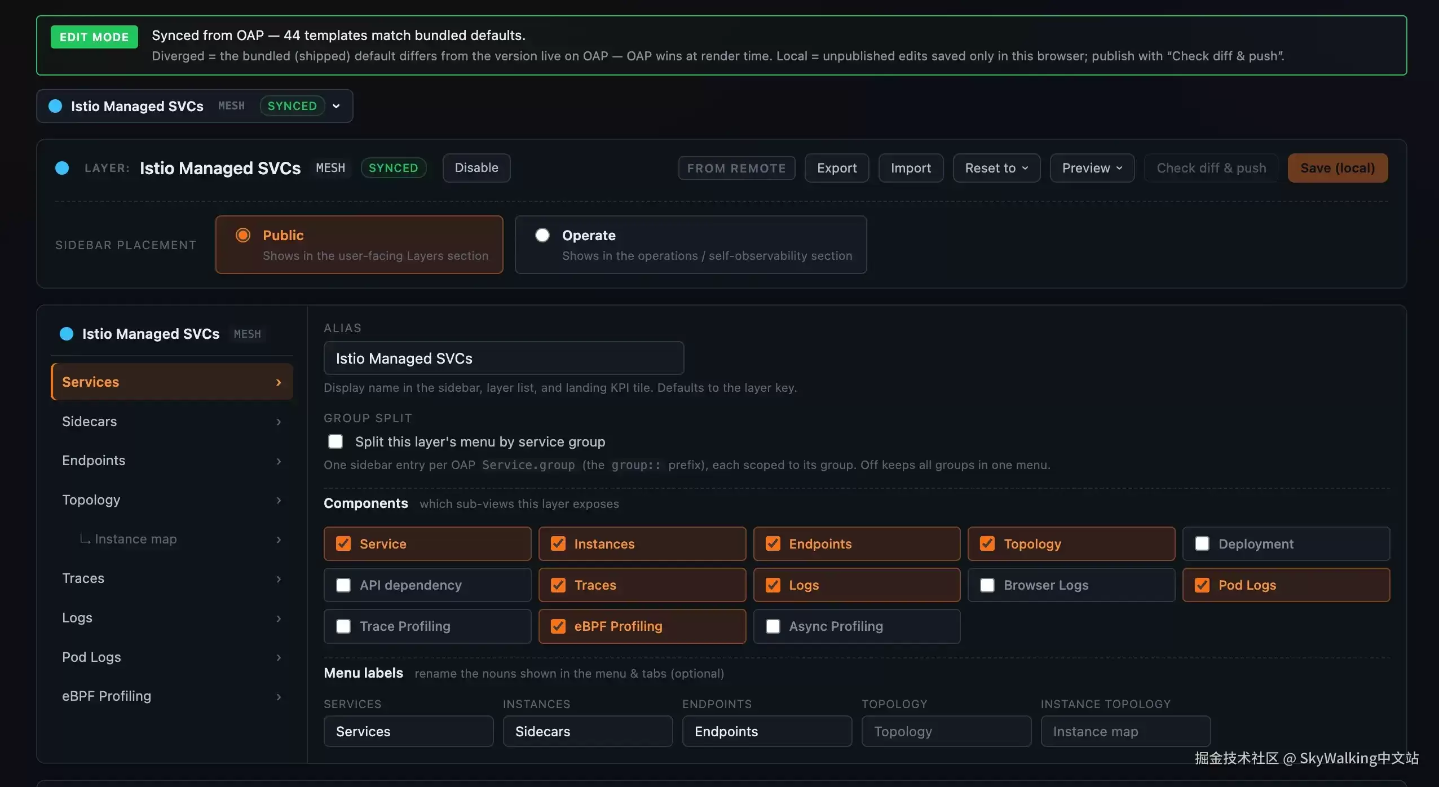The width and height of the screenshot is (1439, 787).
Task: Expand the Endpoints row chevron in sidebar
Action: [x=279, y=461]
